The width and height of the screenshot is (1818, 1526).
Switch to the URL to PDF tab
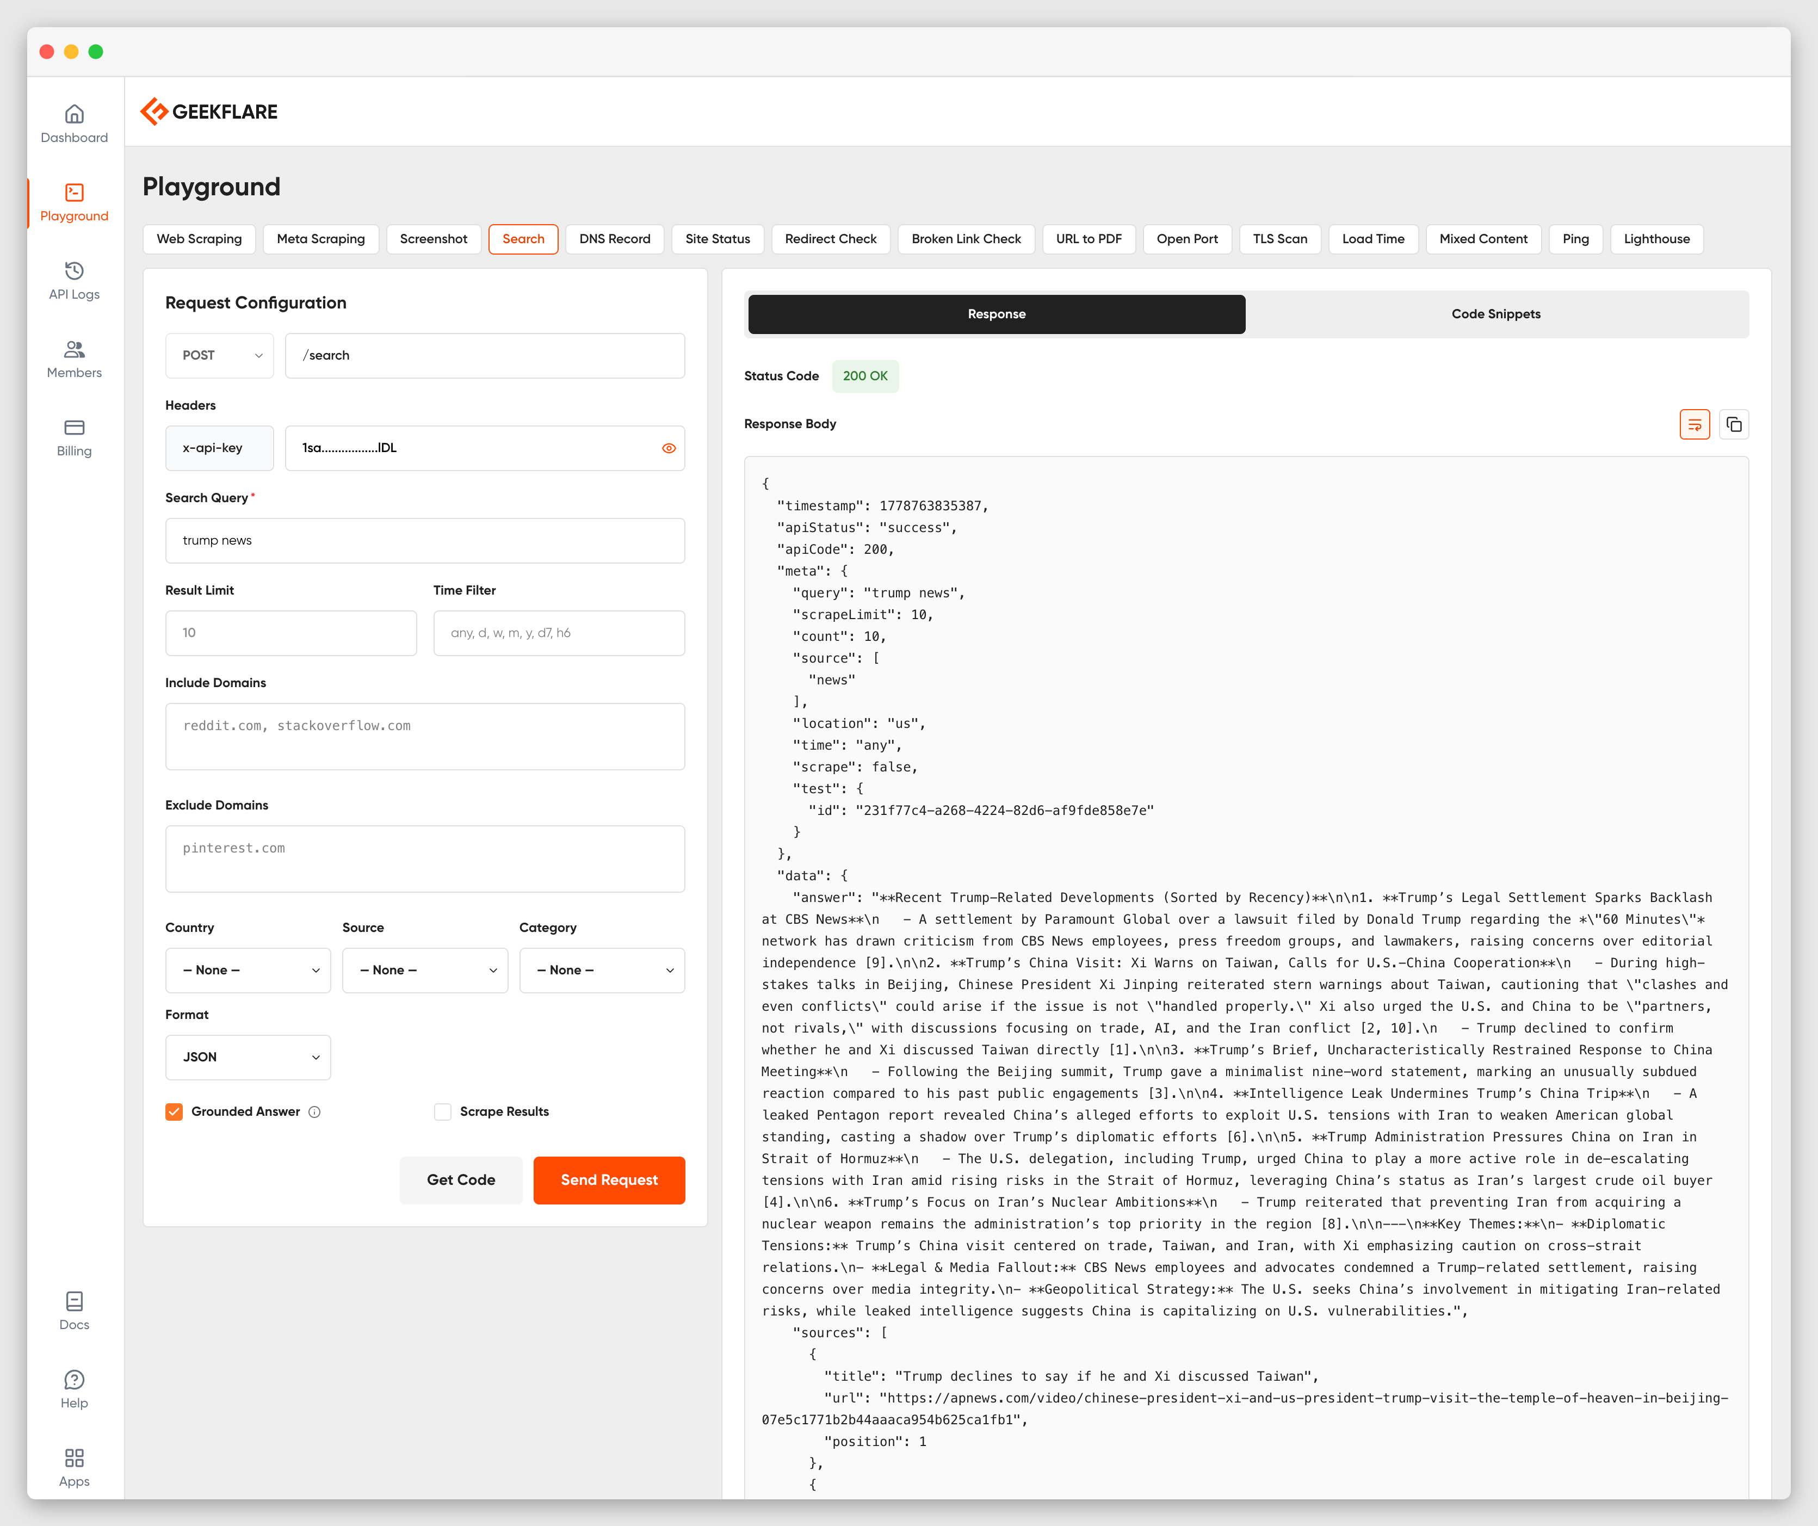coord(1089,239)
